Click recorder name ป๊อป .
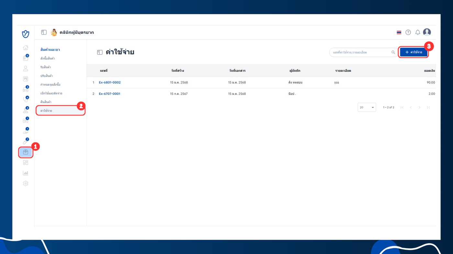453x254 pixels. coord(292,94)
